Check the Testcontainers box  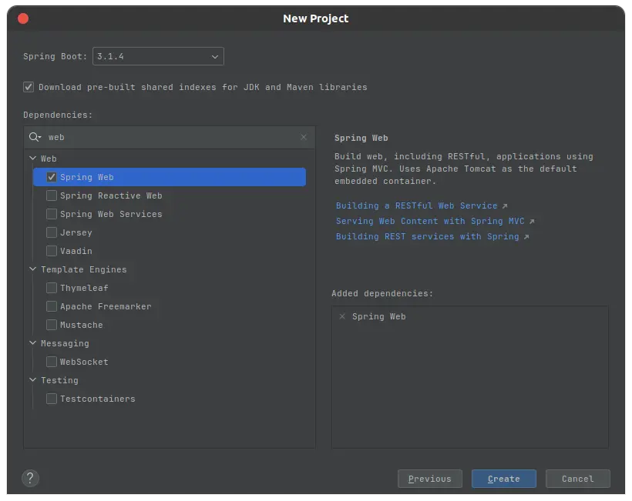52,399
